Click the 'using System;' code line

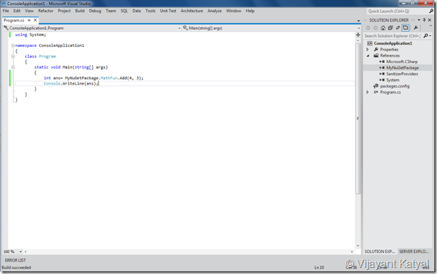[31, 35]
